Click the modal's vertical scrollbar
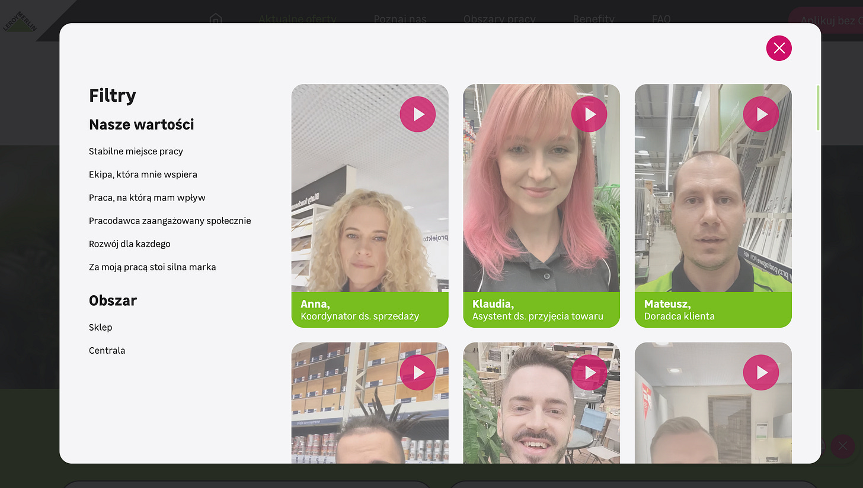This screenshot has height=488, width=863. pyautogui.click(x=818, y=108)
